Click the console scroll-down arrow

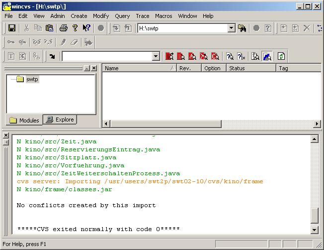[x=314, y=229]
